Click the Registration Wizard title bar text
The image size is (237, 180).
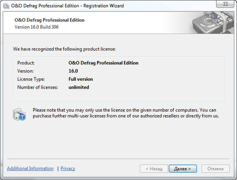(x=68, y=6)
